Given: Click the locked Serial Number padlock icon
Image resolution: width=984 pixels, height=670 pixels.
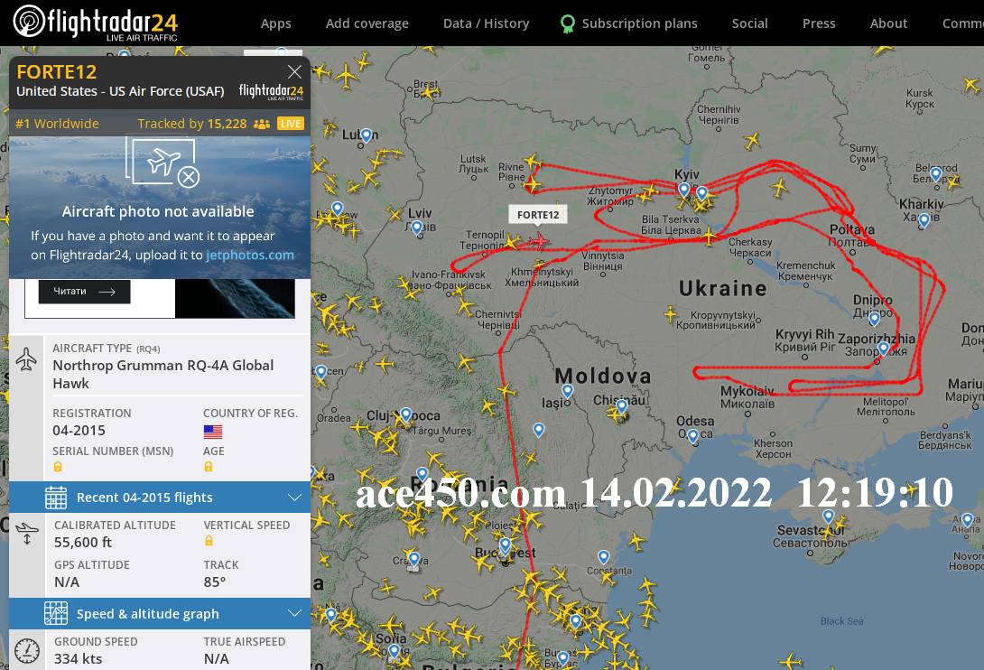Looking at the screenshot, I should pyautogui.click(x=58, y=467).
